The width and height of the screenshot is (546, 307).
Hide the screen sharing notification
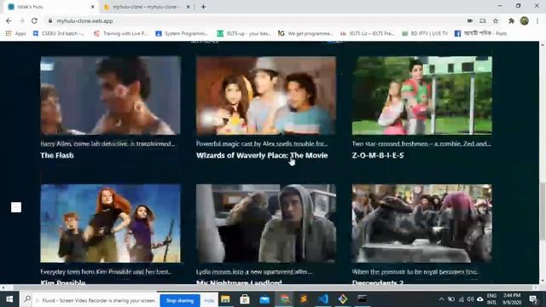point(209,300)
